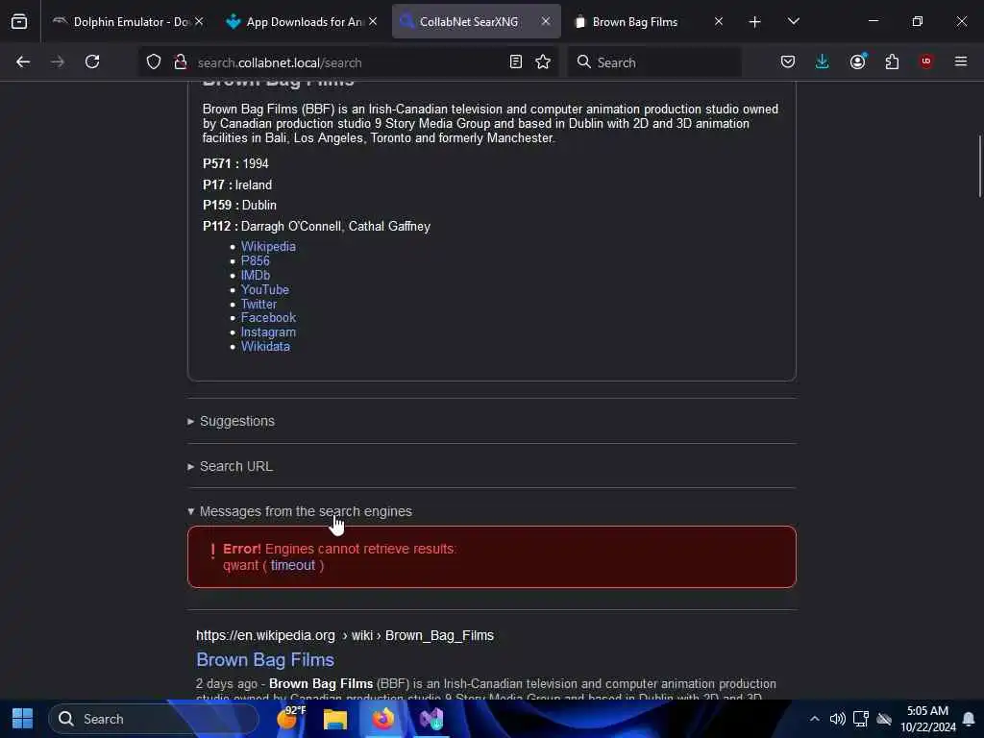Open the volume speaker control
Image resolution: width=984 pixels, height=738 pixels.
837,719
